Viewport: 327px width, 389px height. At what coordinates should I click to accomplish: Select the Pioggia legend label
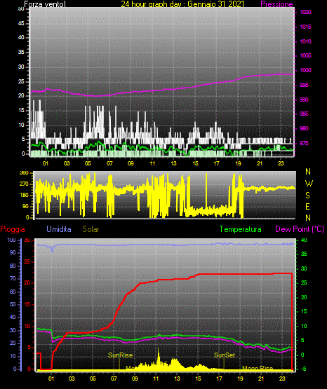[x=13, y=229]
